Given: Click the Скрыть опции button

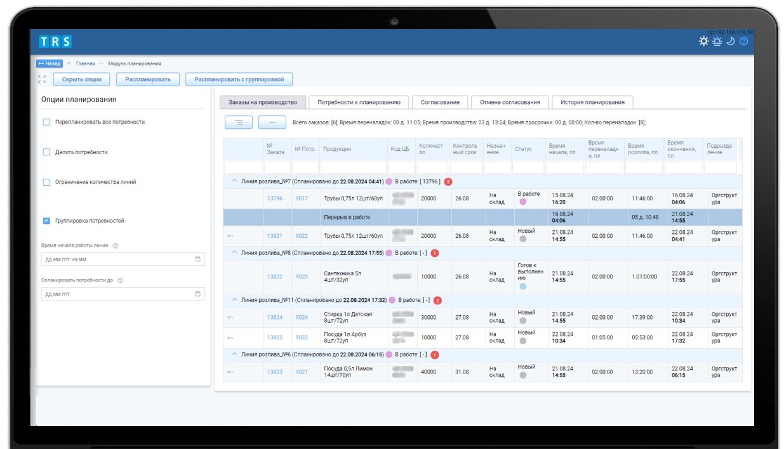Looking at the screenshot, I should click(81, 79).
